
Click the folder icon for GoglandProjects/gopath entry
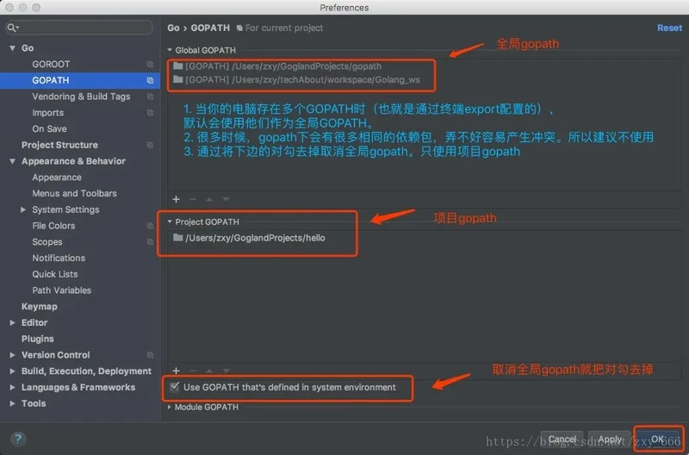point(177,66)
